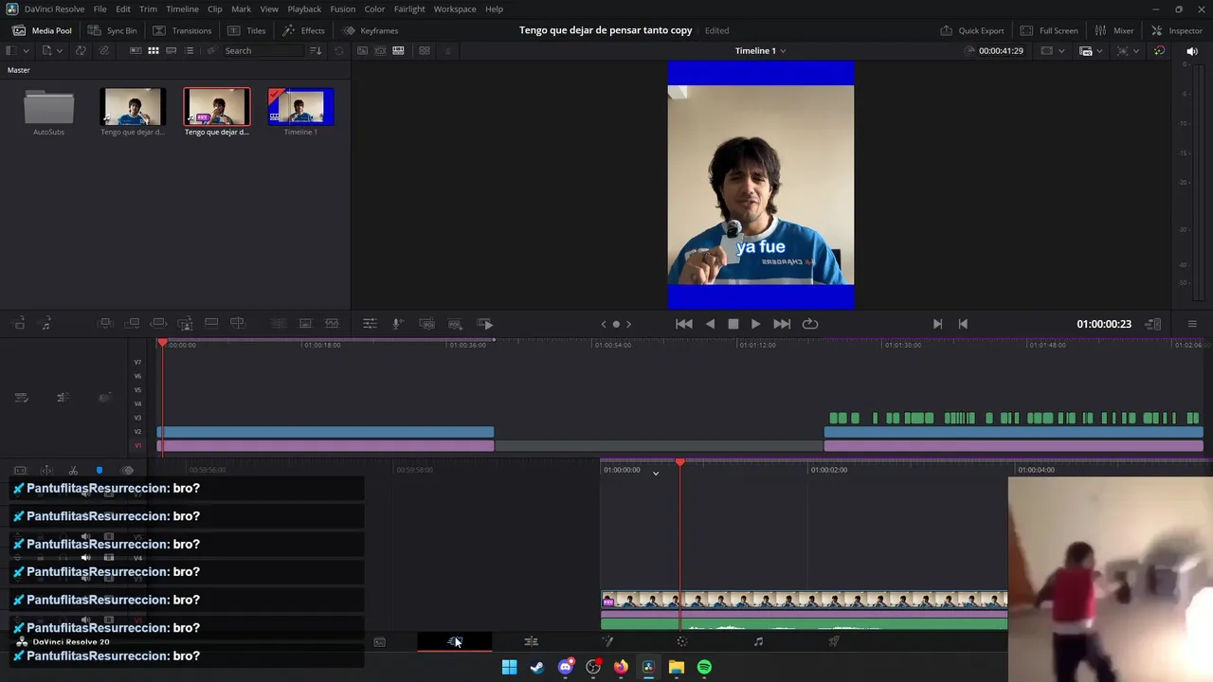Jump to the last frame
This screenshot has height=682, width=1213.
[782, 324]
